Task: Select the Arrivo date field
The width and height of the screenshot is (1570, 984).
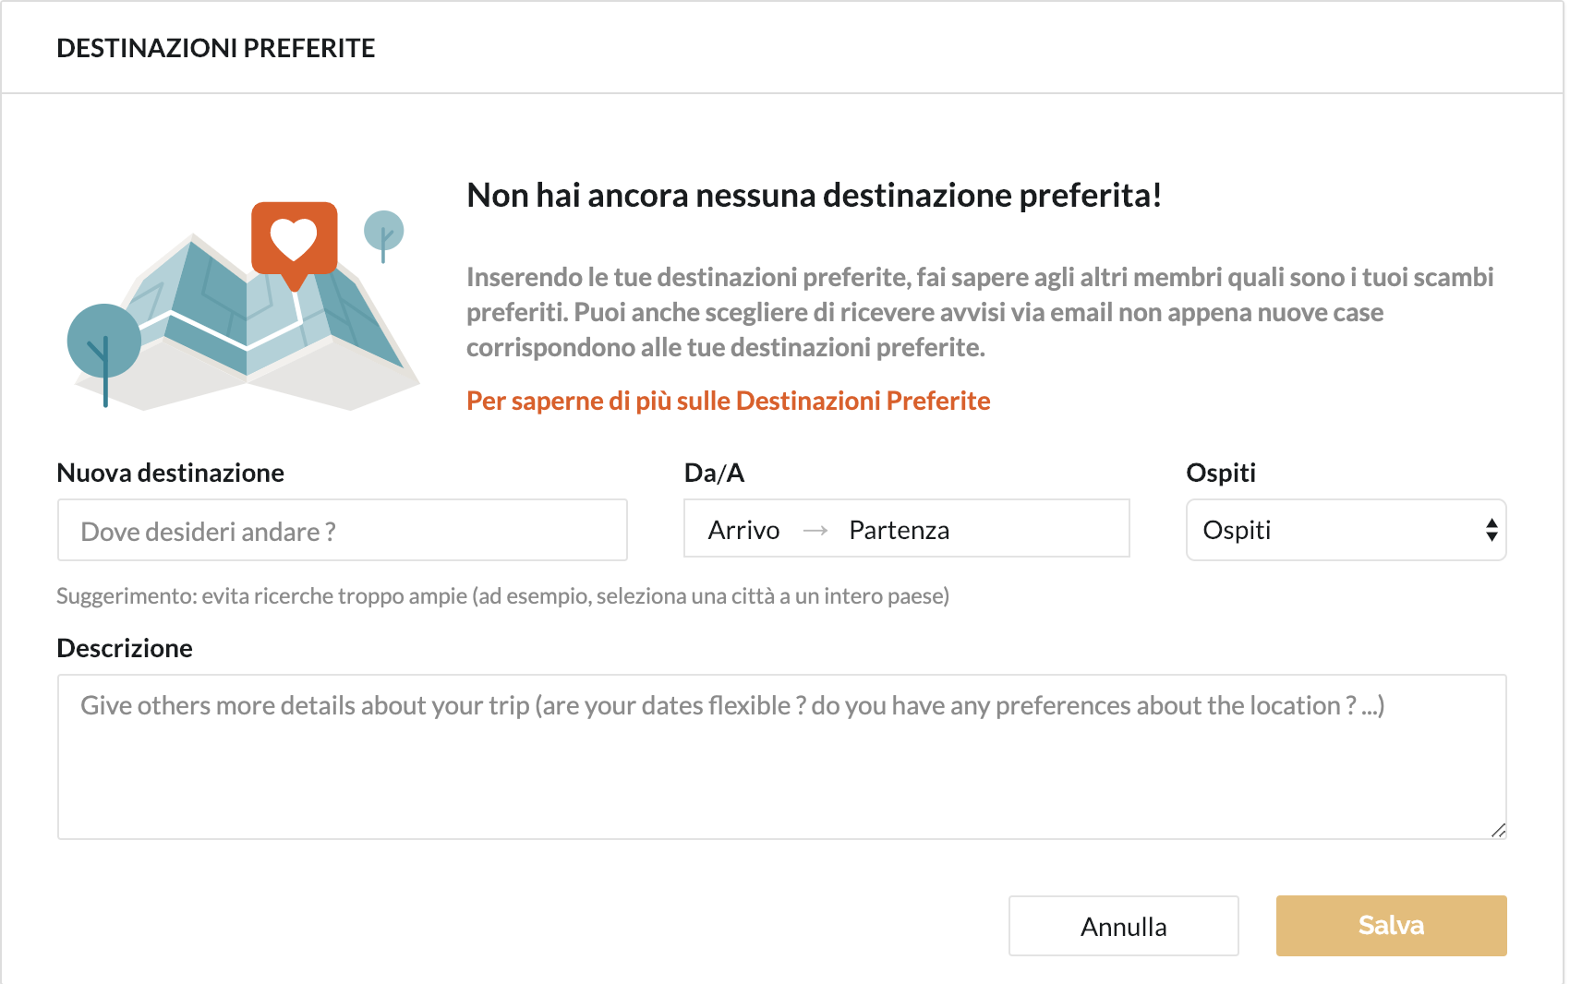Action: pos(744,530)
